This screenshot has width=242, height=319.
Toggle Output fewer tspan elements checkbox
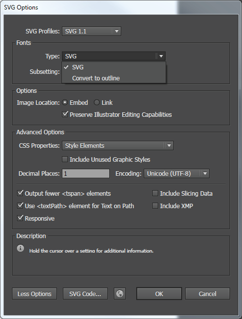20,193
